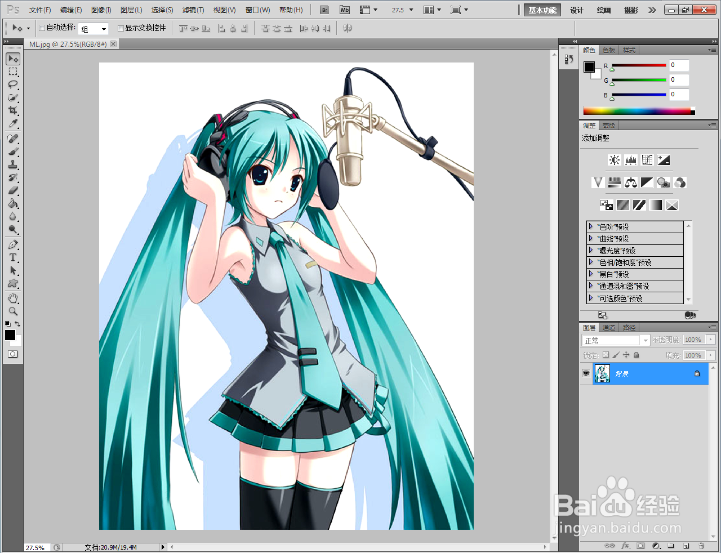Pick a color from the spectrum ramp
Screen dimensions: 721x553
click(639, 111)
